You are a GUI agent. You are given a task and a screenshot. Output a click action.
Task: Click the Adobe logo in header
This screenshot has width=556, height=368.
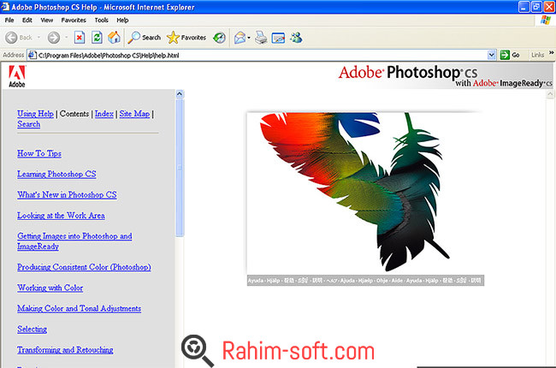[16, 76]
